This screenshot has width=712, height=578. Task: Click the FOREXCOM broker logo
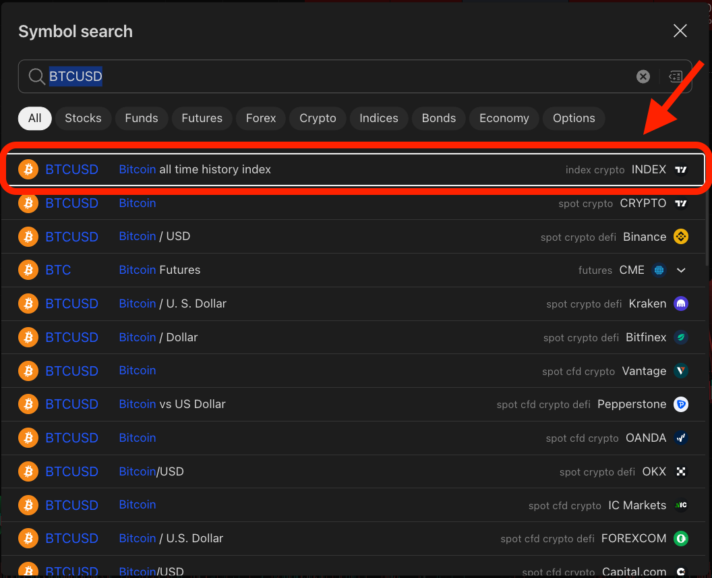681,538
